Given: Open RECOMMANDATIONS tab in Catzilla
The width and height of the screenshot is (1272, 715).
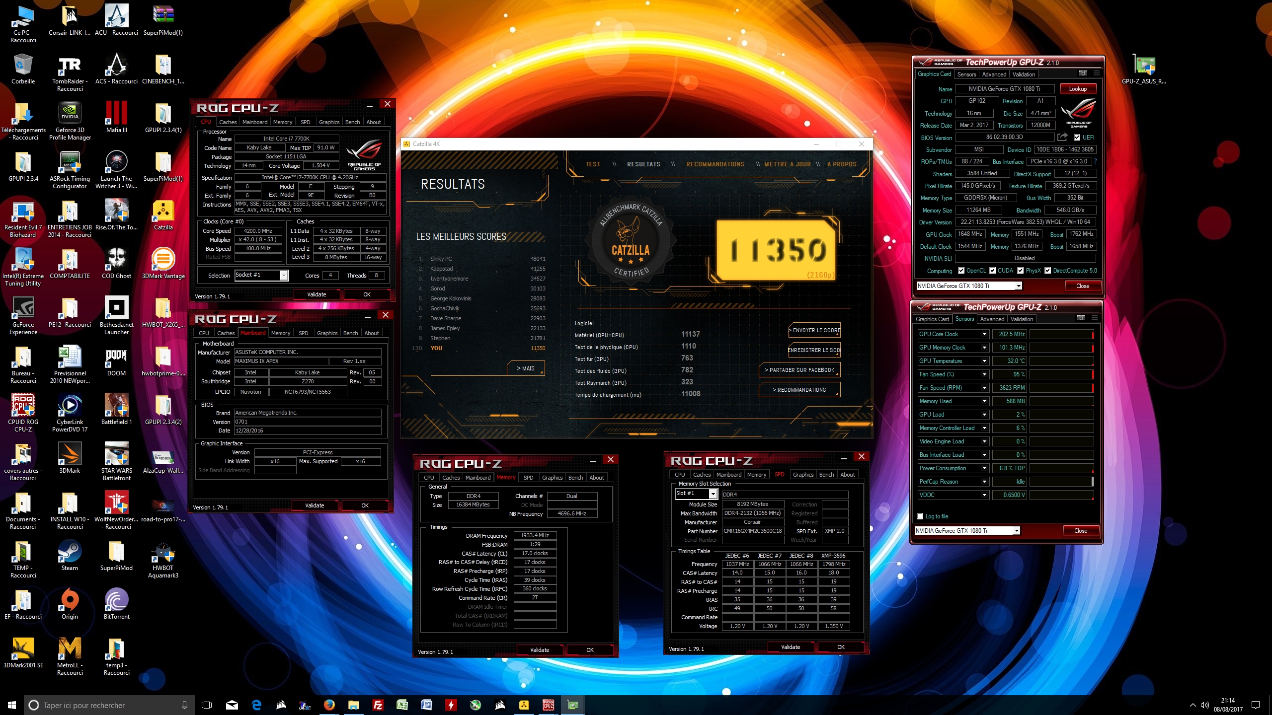Looking at the screenshot, I should [x=715, y=164].
